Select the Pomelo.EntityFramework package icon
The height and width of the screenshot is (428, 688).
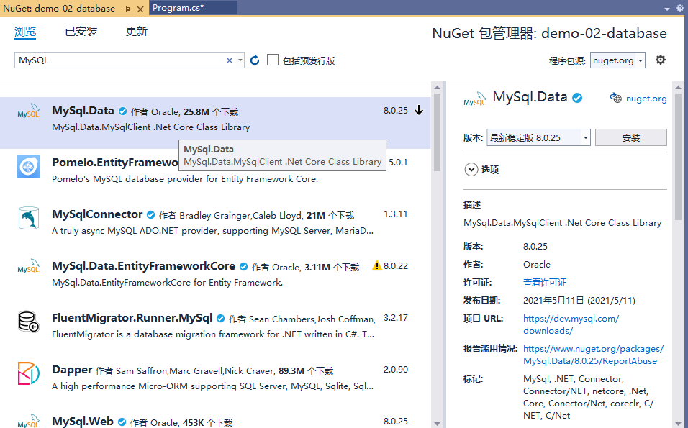(x=29, y=166)
